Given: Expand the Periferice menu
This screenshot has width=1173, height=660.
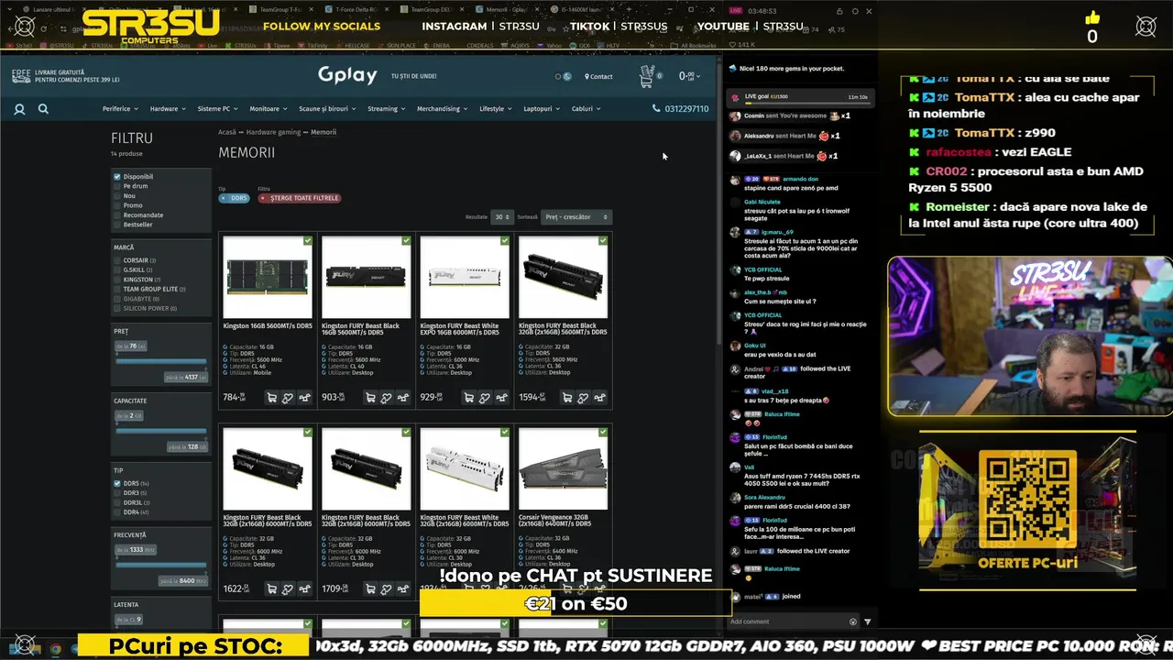Looking at the screenshot, I should tap(120, 108).
